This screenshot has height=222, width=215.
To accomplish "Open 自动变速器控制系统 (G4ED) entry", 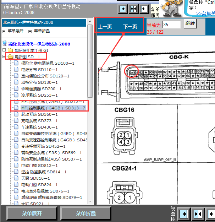I will pyautogui.click(x=54, y=134).
